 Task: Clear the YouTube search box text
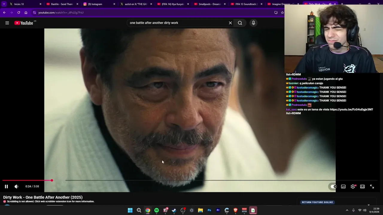(x=230, y=23)
